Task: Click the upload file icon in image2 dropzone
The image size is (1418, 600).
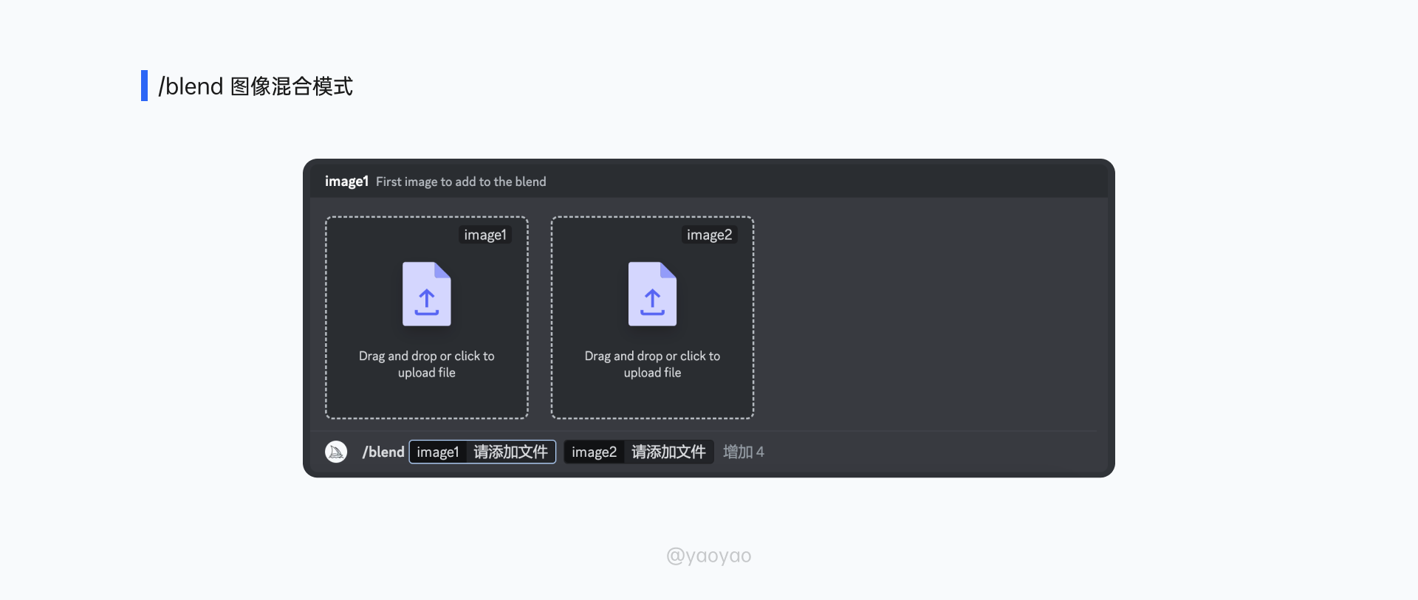Action: (652, 294)
